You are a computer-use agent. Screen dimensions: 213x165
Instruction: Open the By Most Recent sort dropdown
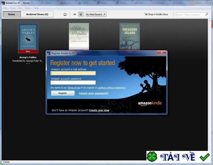(96, 14)
